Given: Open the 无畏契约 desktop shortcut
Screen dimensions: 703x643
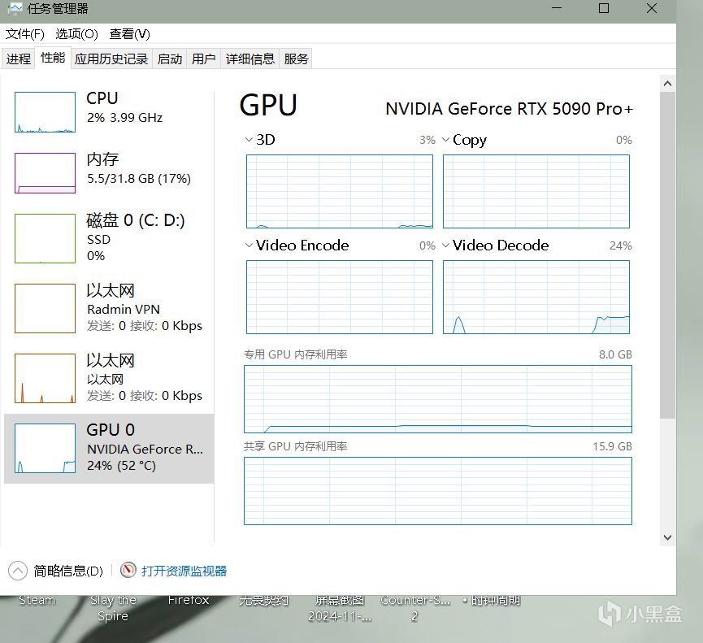Looking at the screenshot, I should pyautogui.click(x=264, y=600).
